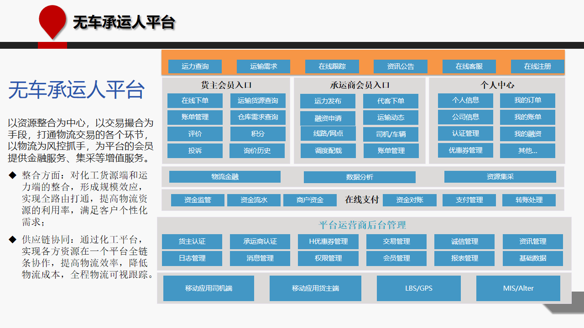Select the 日志管理 box
The width and height of the screenshot is (584, 328).
coord(192,258)
